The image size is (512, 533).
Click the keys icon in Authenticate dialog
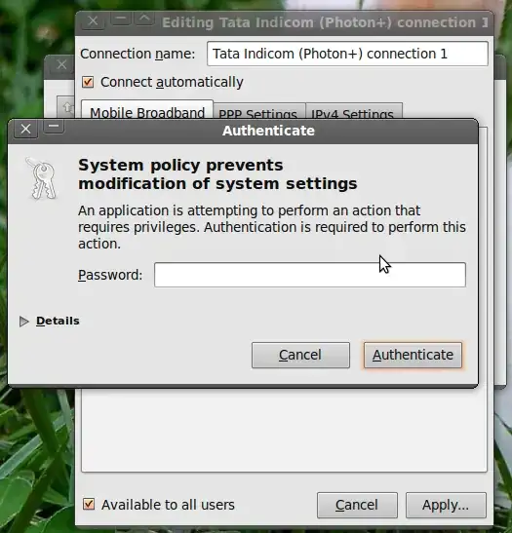42,178
